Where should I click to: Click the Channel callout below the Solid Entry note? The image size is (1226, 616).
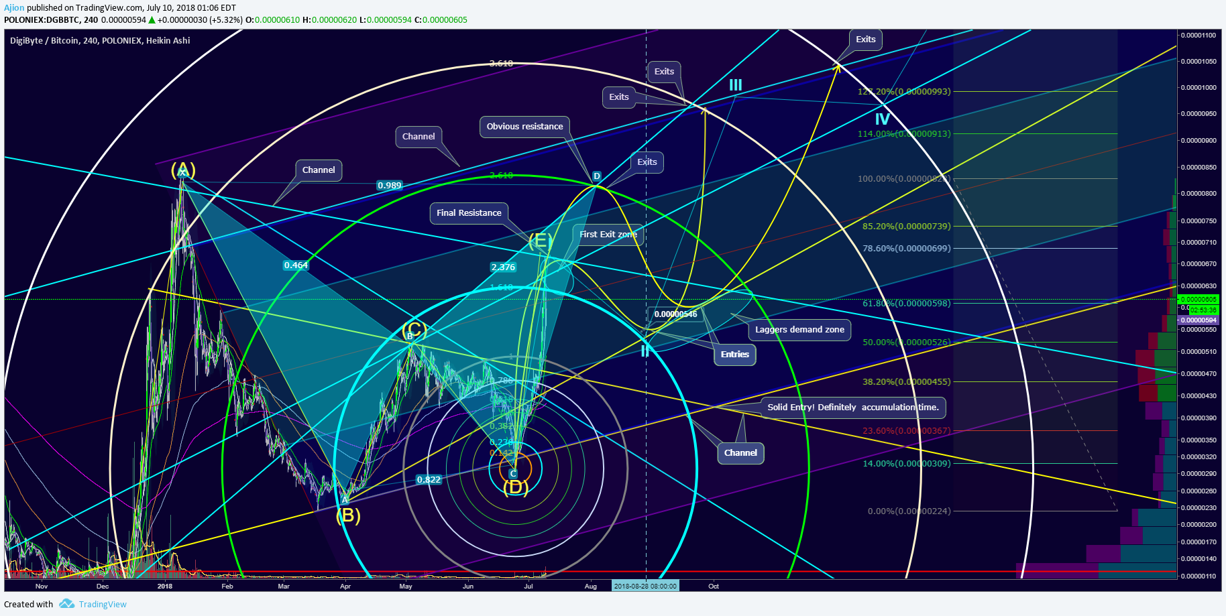[740, 453]
